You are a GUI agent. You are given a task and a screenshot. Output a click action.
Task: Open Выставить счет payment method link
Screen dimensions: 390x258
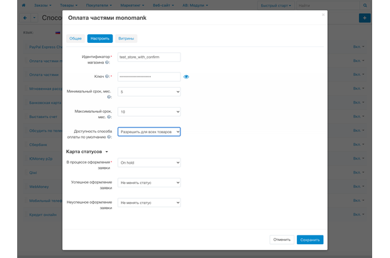coord(43,117)
